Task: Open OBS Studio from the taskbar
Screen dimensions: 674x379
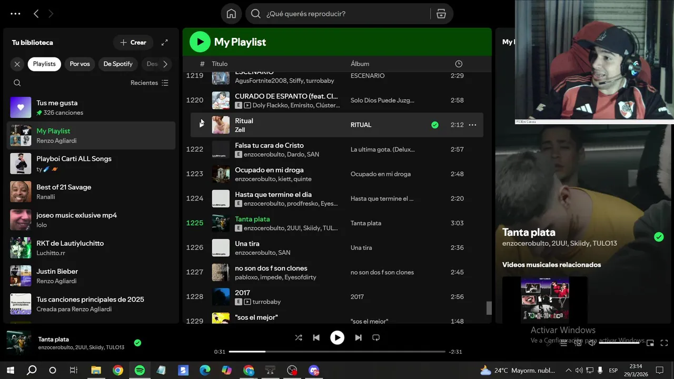Action: coord(292,371)
